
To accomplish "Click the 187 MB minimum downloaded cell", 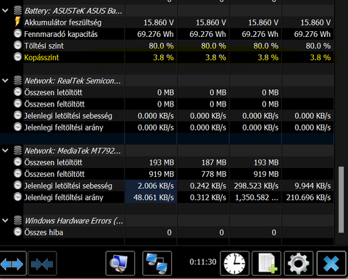I will tap(203, 162).
